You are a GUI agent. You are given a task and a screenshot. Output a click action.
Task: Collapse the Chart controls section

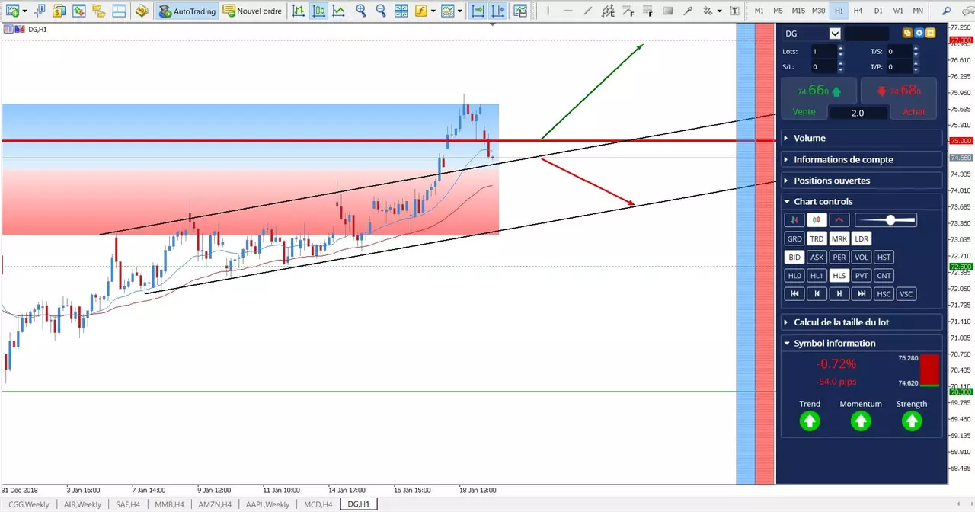862,202
